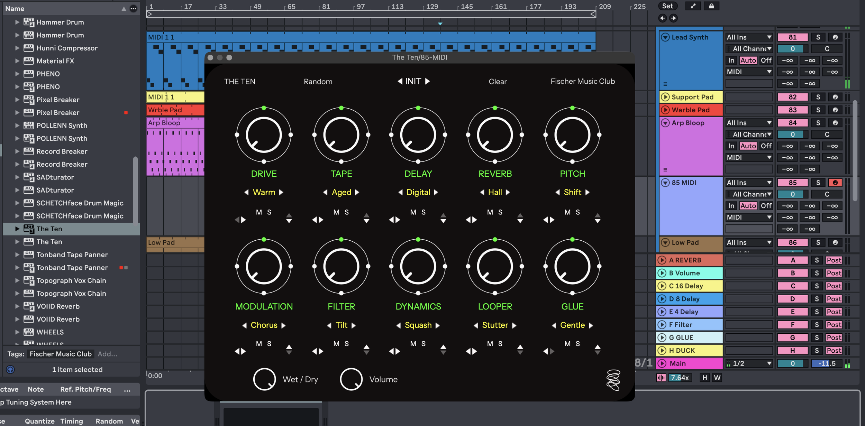The height and width of the screenshot is (426, 865).
Task: Open Lead Synth All Ins input dropdown
Action: (749, 37)
